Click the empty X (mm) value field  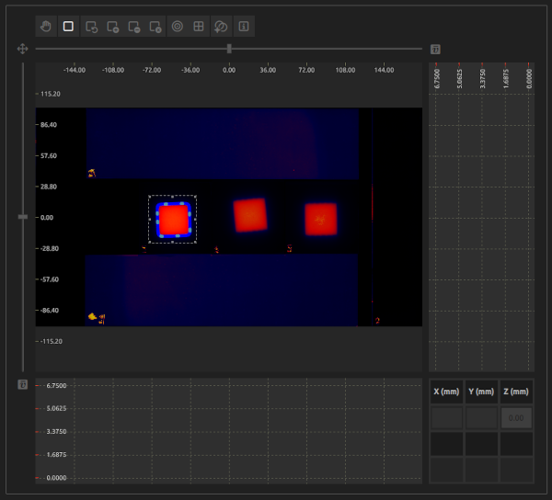click(x=447, y=417)
